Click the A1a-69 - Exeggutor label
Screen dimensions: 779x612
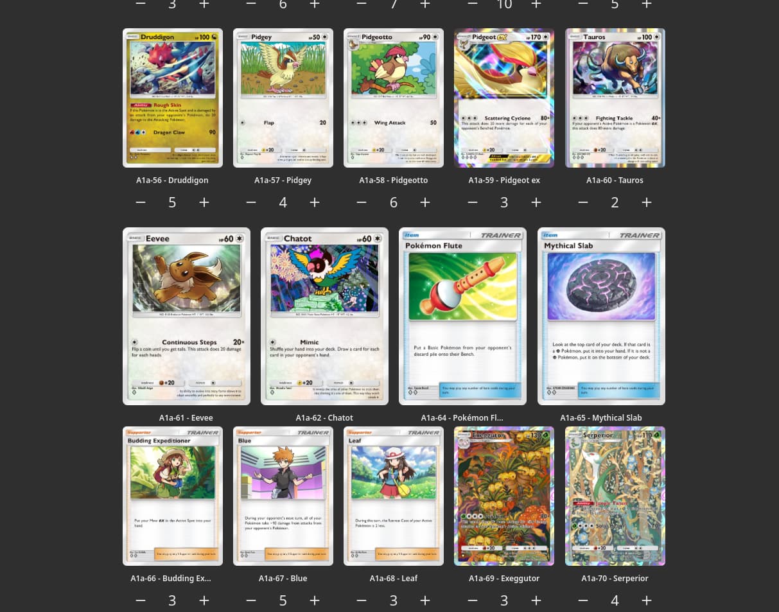[x=504, y=579]
